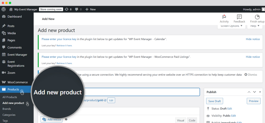265x123 pixels.
Task: Click the permalink Edit button
Action: click(111, 100)
